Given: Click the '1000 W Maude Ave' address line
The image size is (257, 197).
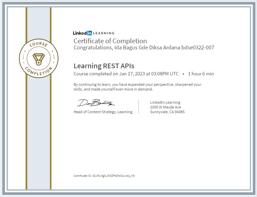Looking at the screenshot, I should (166, 107).
